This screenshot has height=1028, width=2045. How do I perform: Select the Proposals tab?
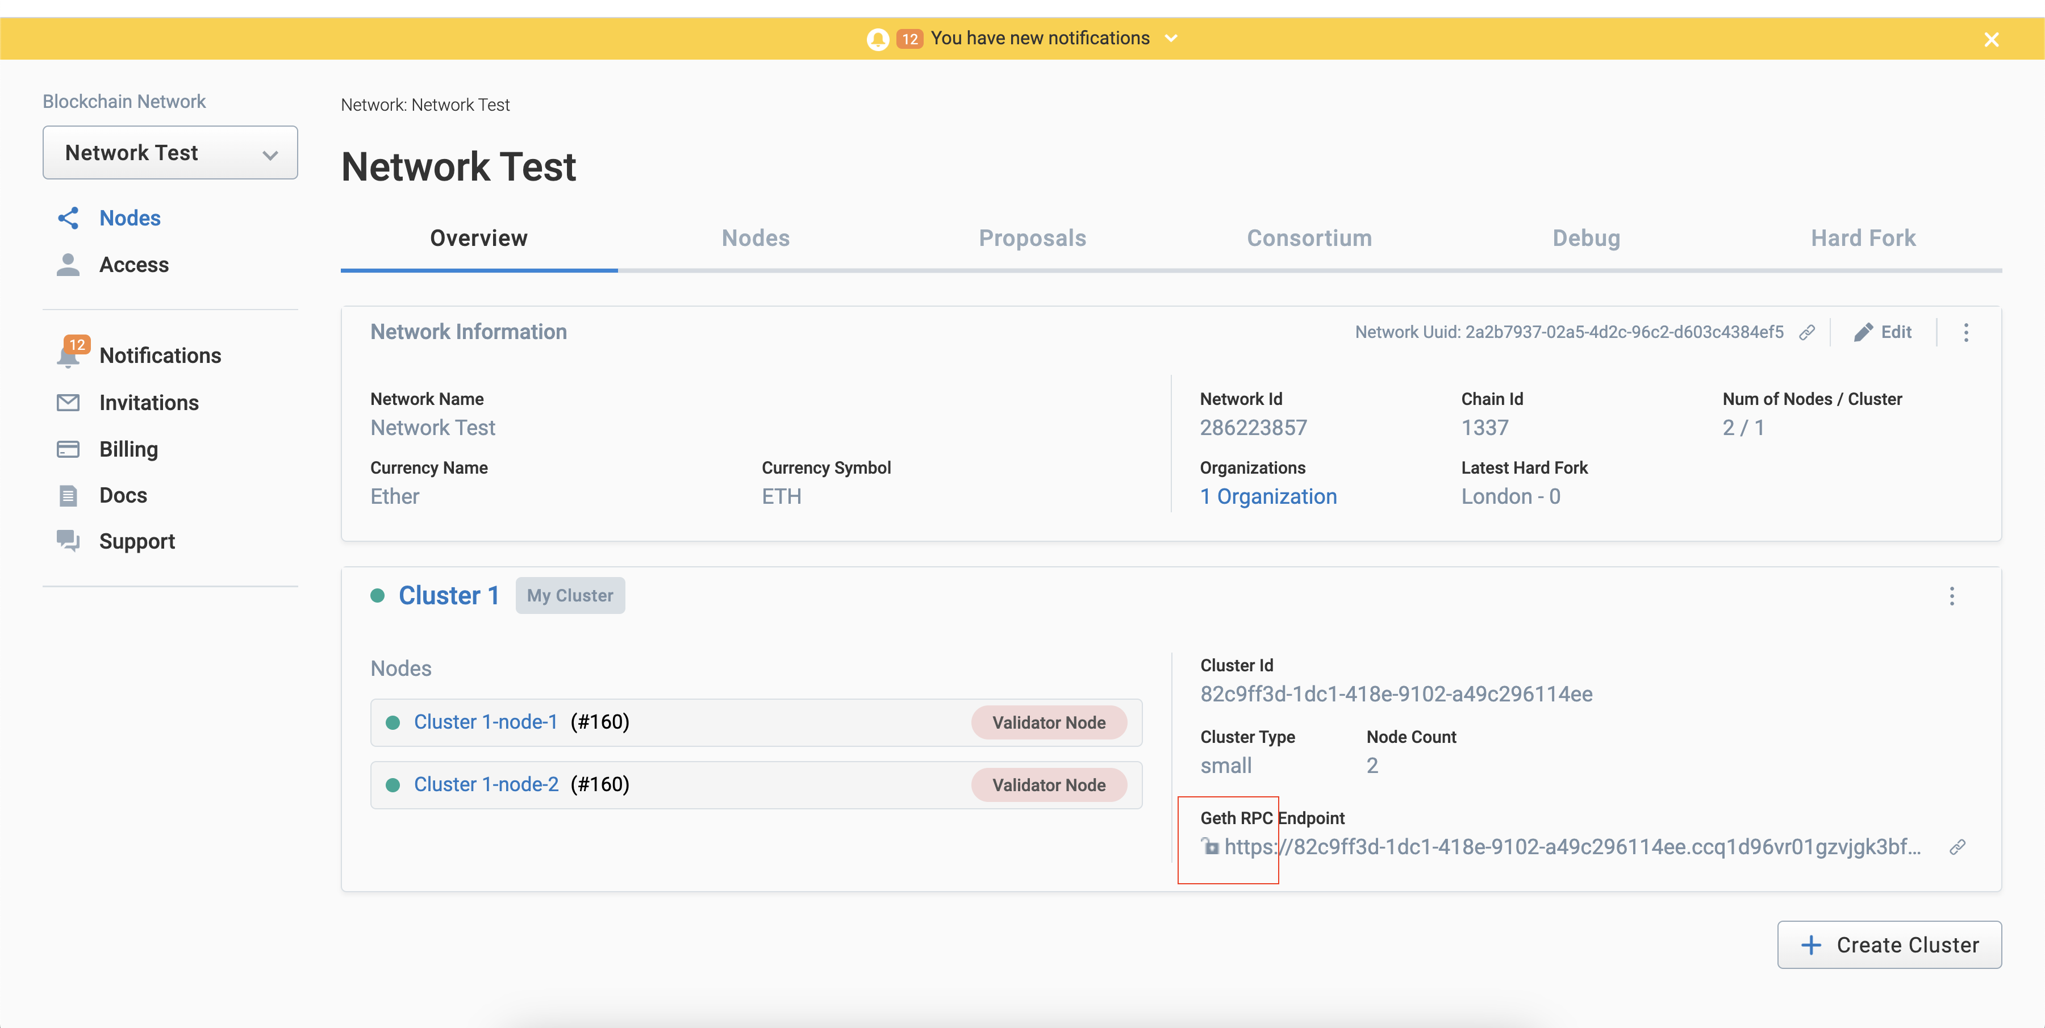point(1033,237)
